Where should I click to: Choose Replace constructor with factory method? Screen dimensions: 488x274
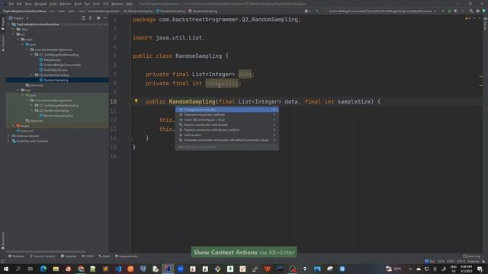pos(227,130)
